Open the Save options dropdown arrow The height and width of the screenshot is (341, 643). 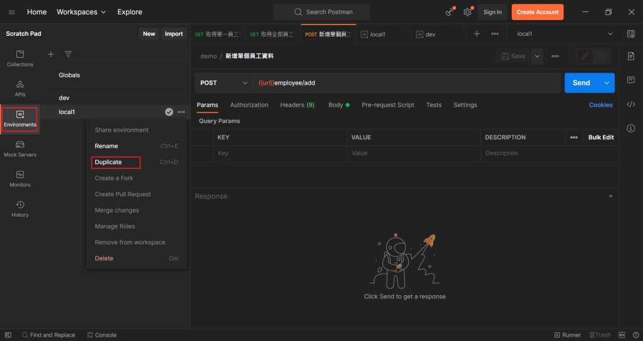537,56
